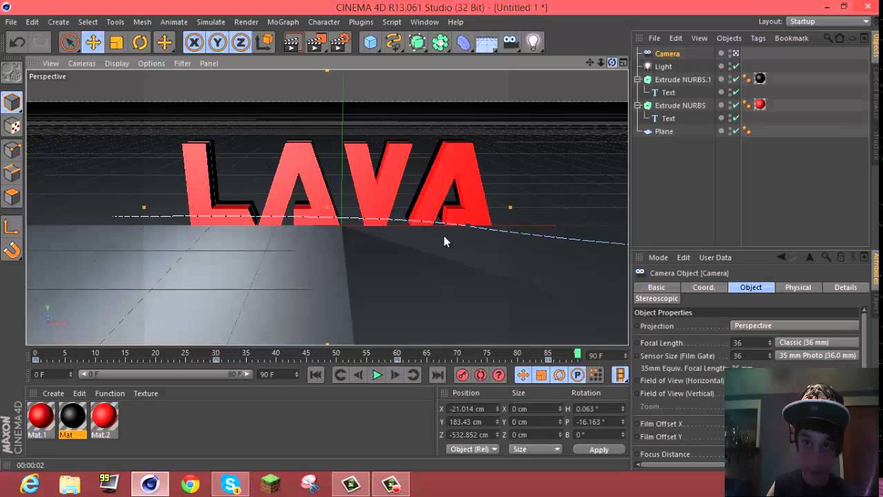Toggle Autokeying button
The height and width of the screenshot is (497, 883).
click(x=481, y=375)
